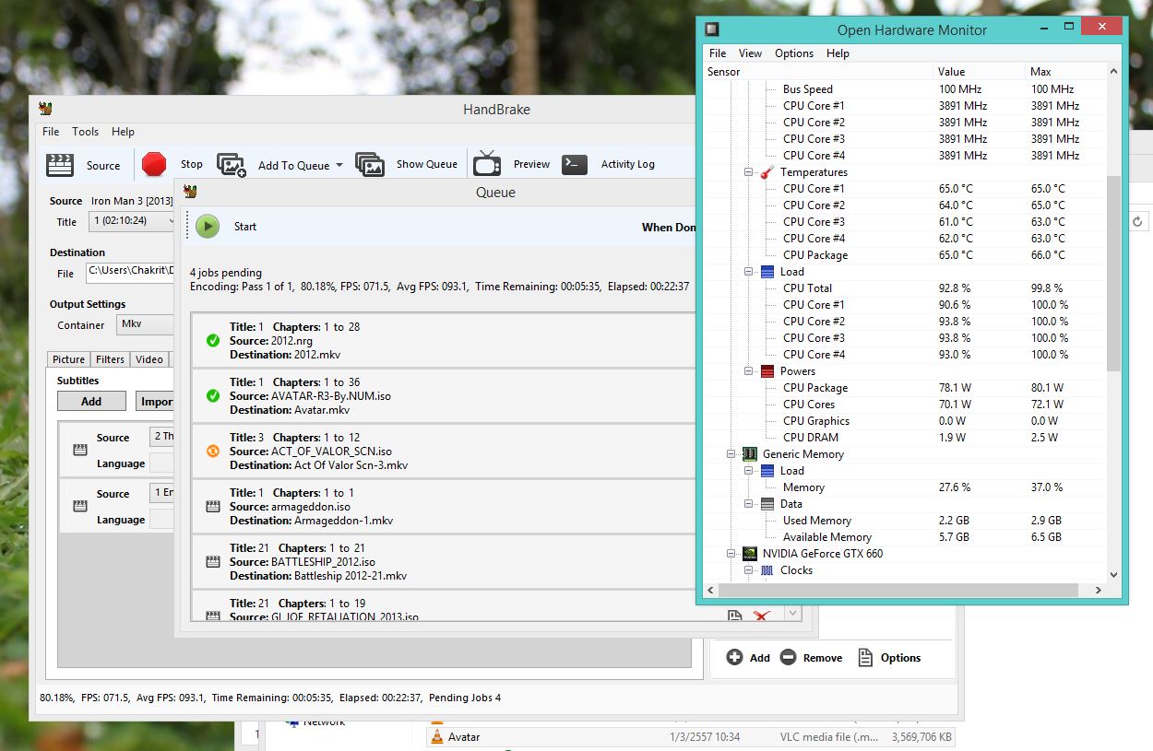This screenshot has width=1153, height=751.
Task: Switch to the Video tab
Action: point(149,359)
